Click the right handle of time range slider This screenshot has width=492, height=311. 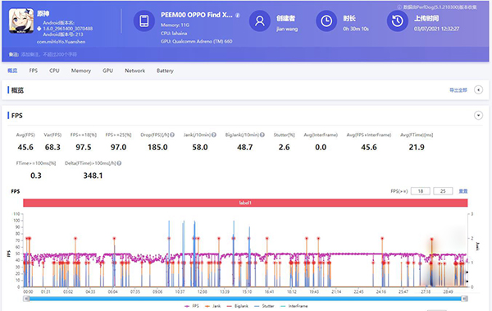click(465, 299)
